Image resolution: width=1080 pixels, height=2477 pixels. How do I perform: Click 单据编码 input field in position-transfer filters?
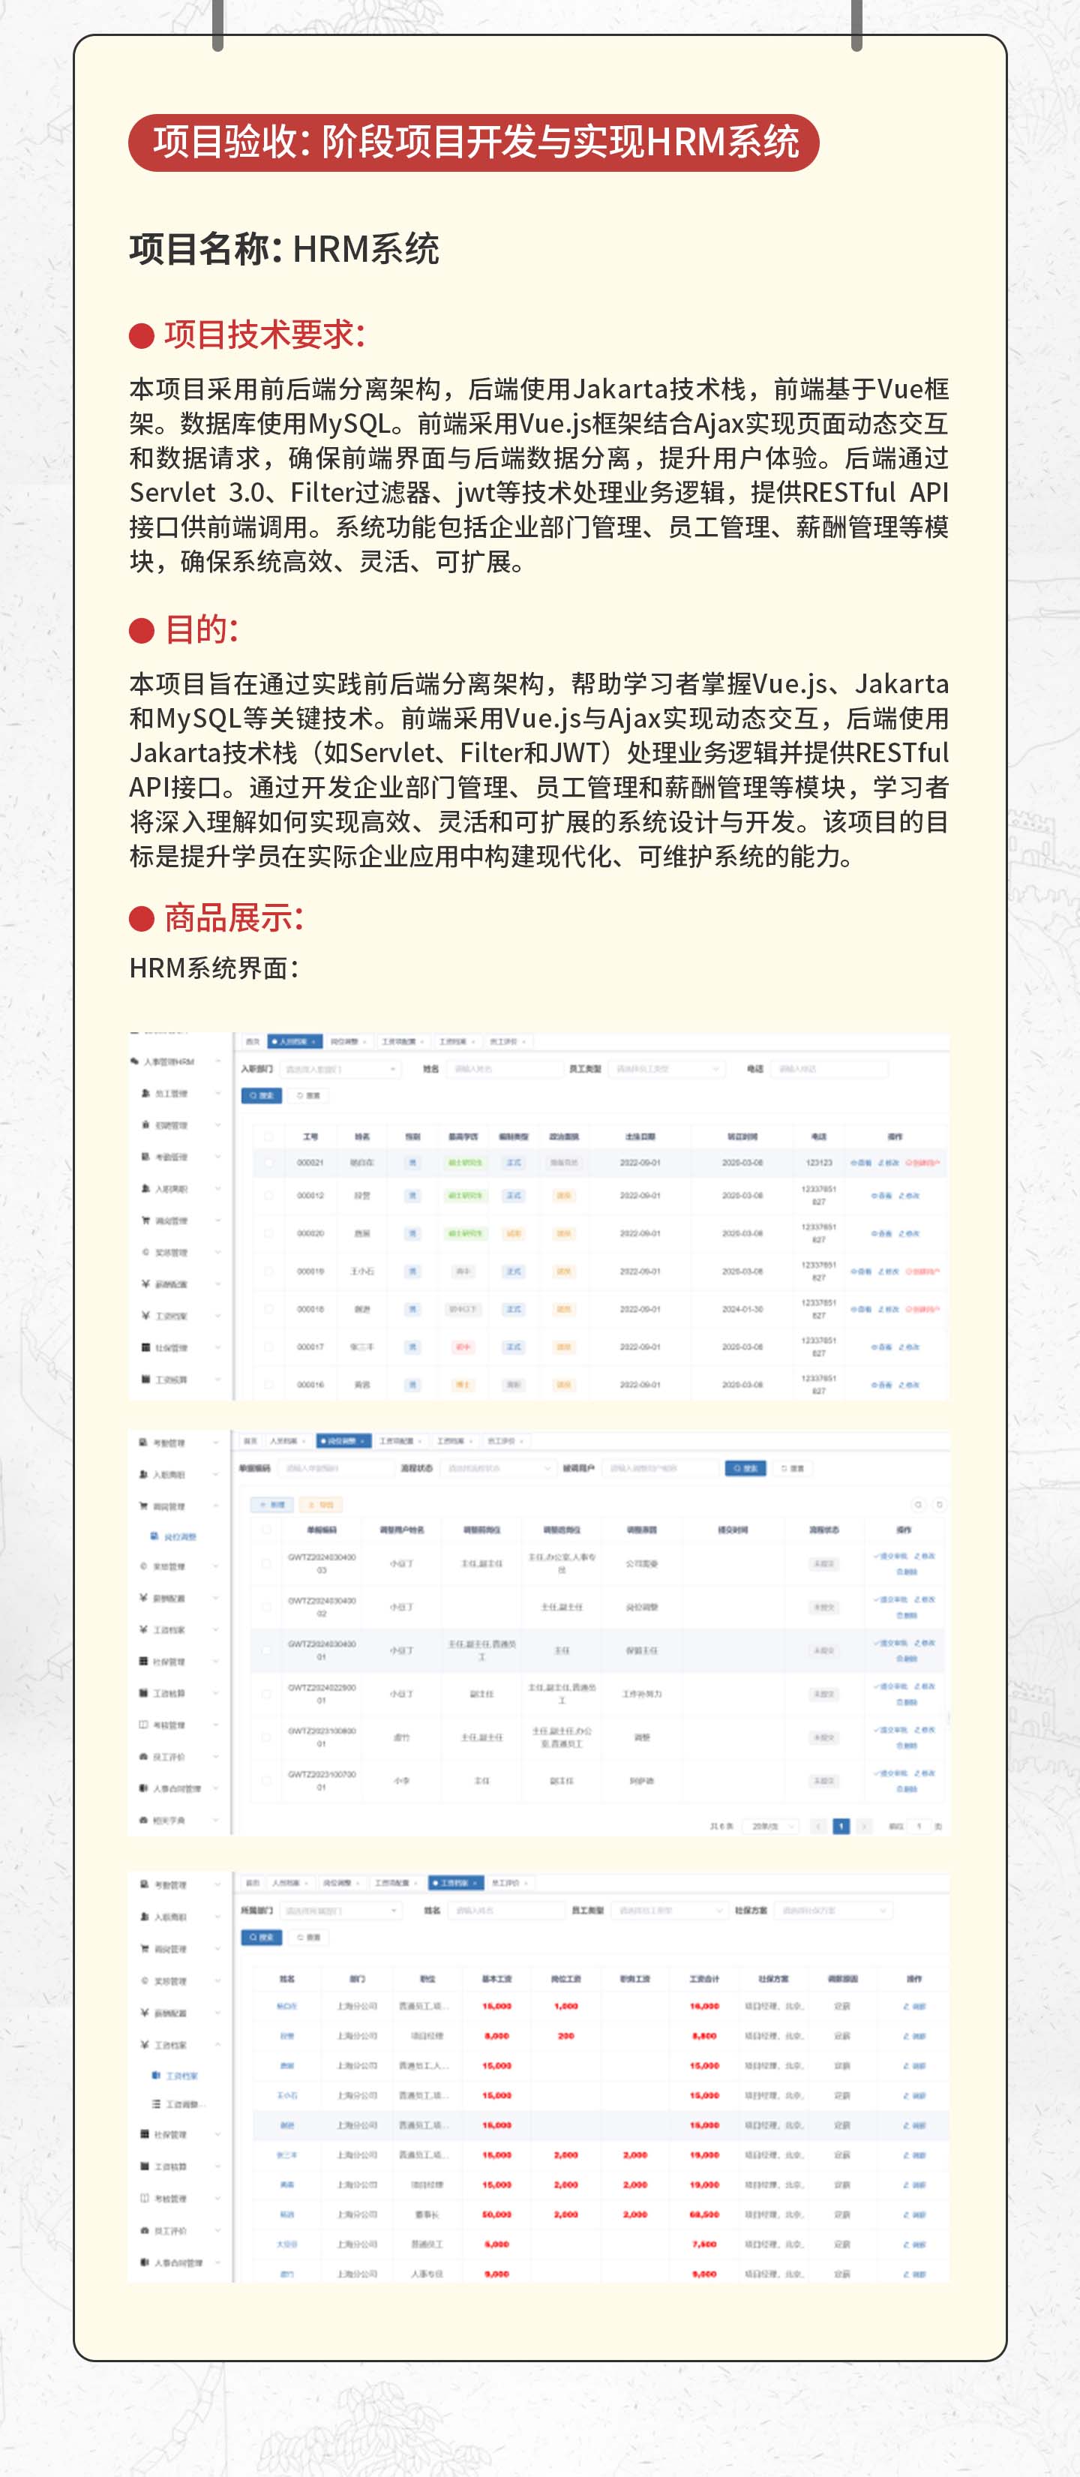(x=337, y=1468)
